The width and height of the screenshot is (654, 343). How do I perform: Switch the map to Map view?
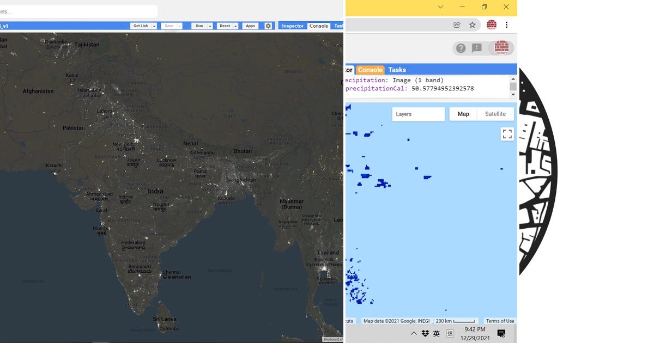[x=463, y=114]
